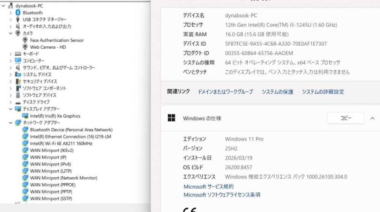Click the 16.0 GB RAM value

[x=257, y=34]
